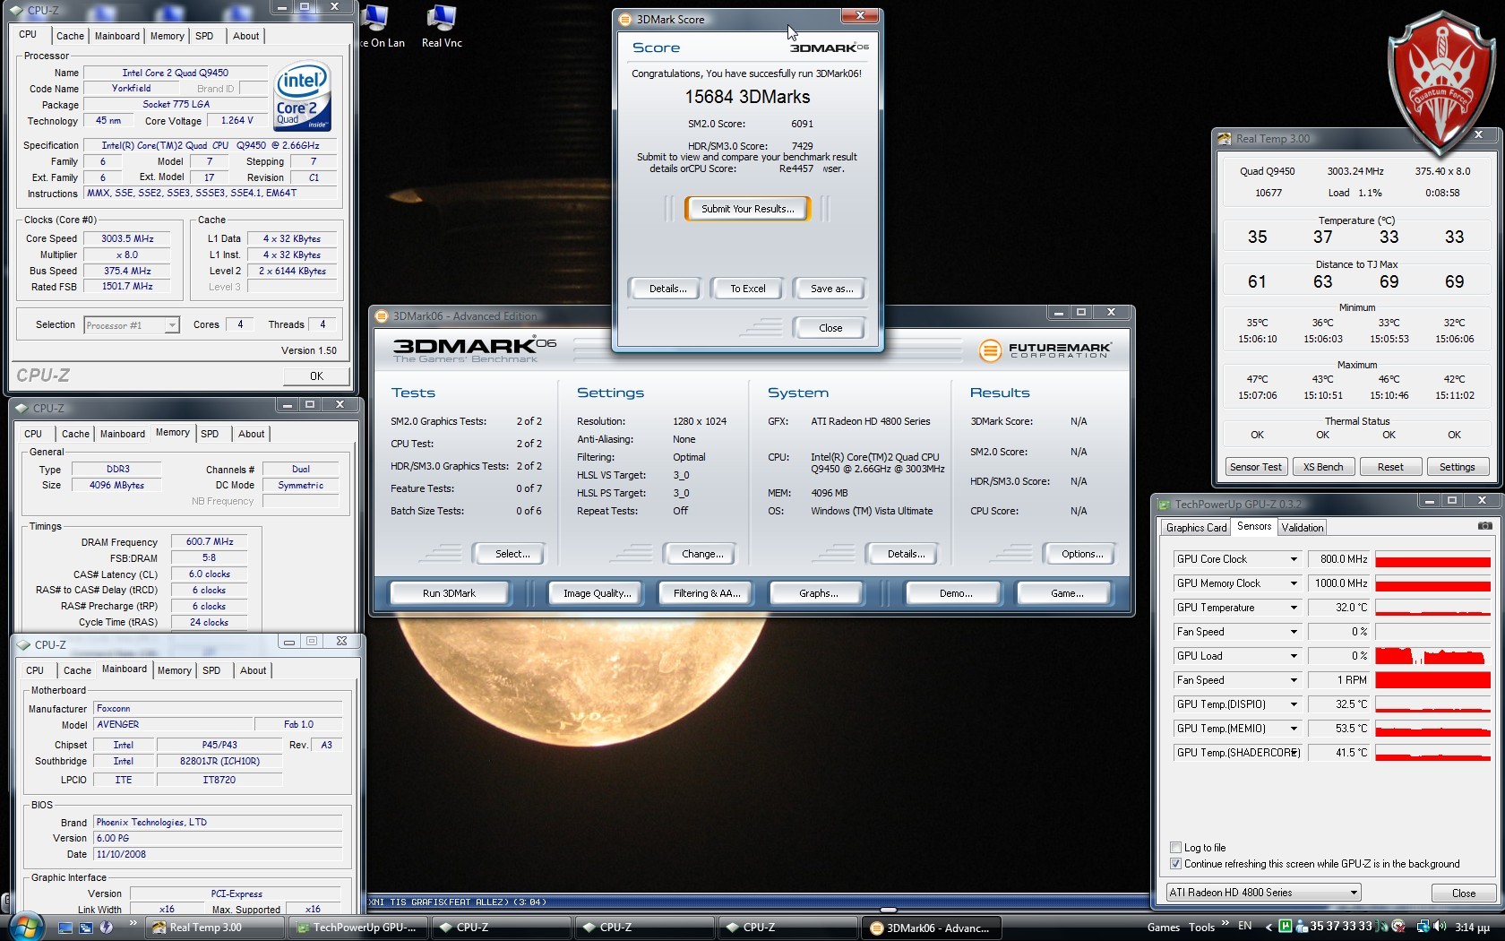Screen dimensions: 1505x941
Task: Click GPU Load red history graph
Action: pyautogui.click(x=1432, y=656)
